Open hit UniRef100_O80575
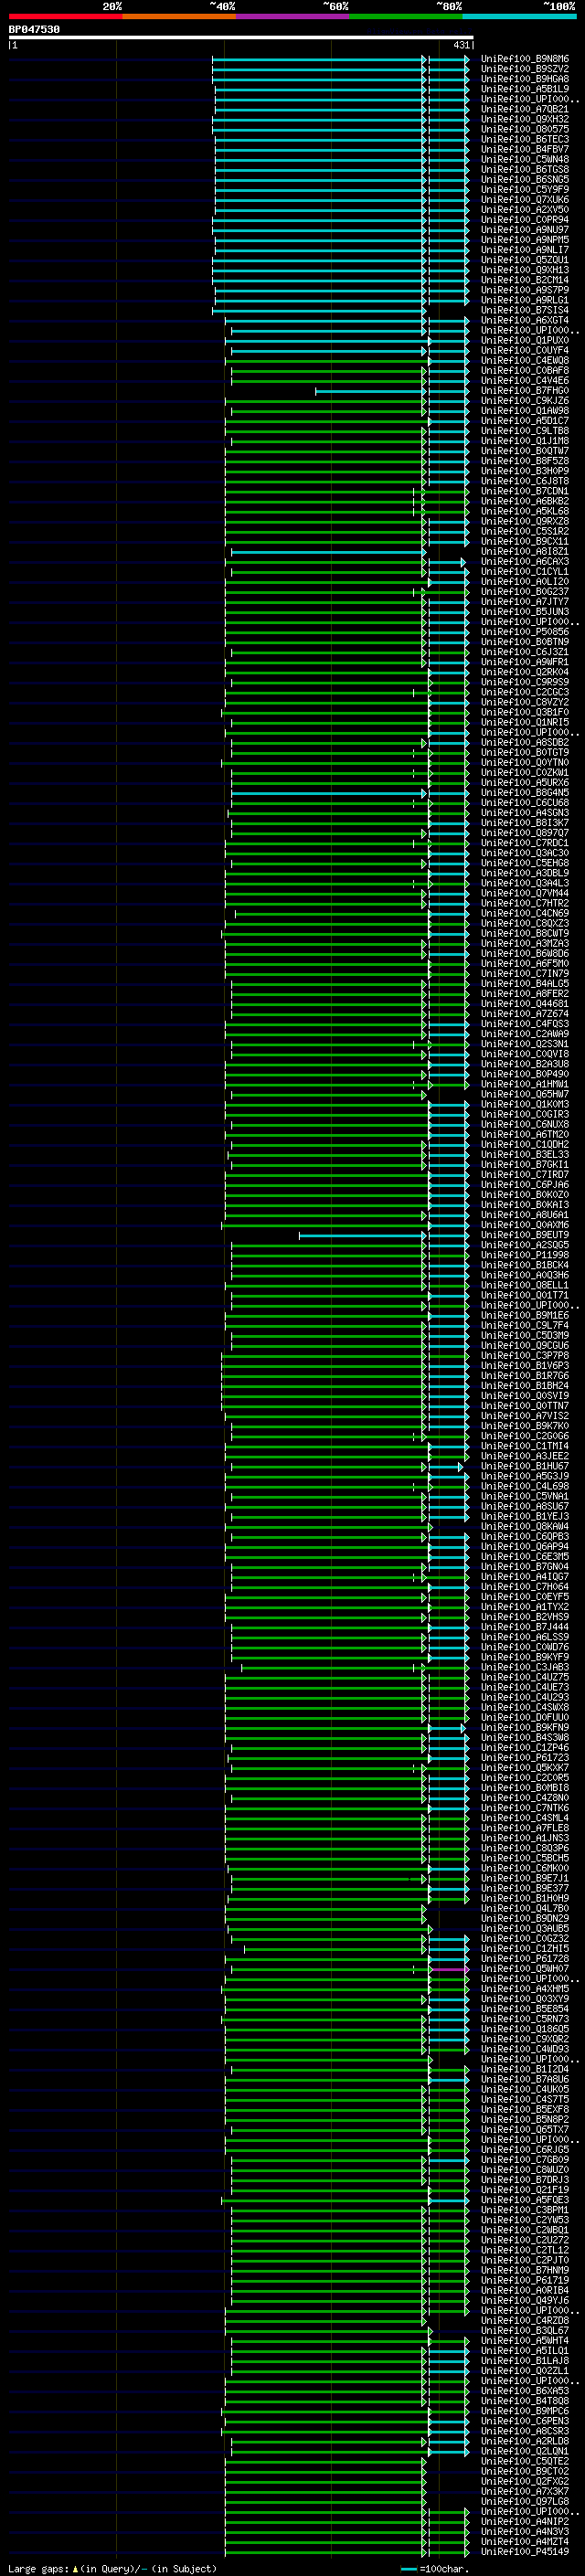This screenshot has width=585, height=2576. click(x=525, y=129)
